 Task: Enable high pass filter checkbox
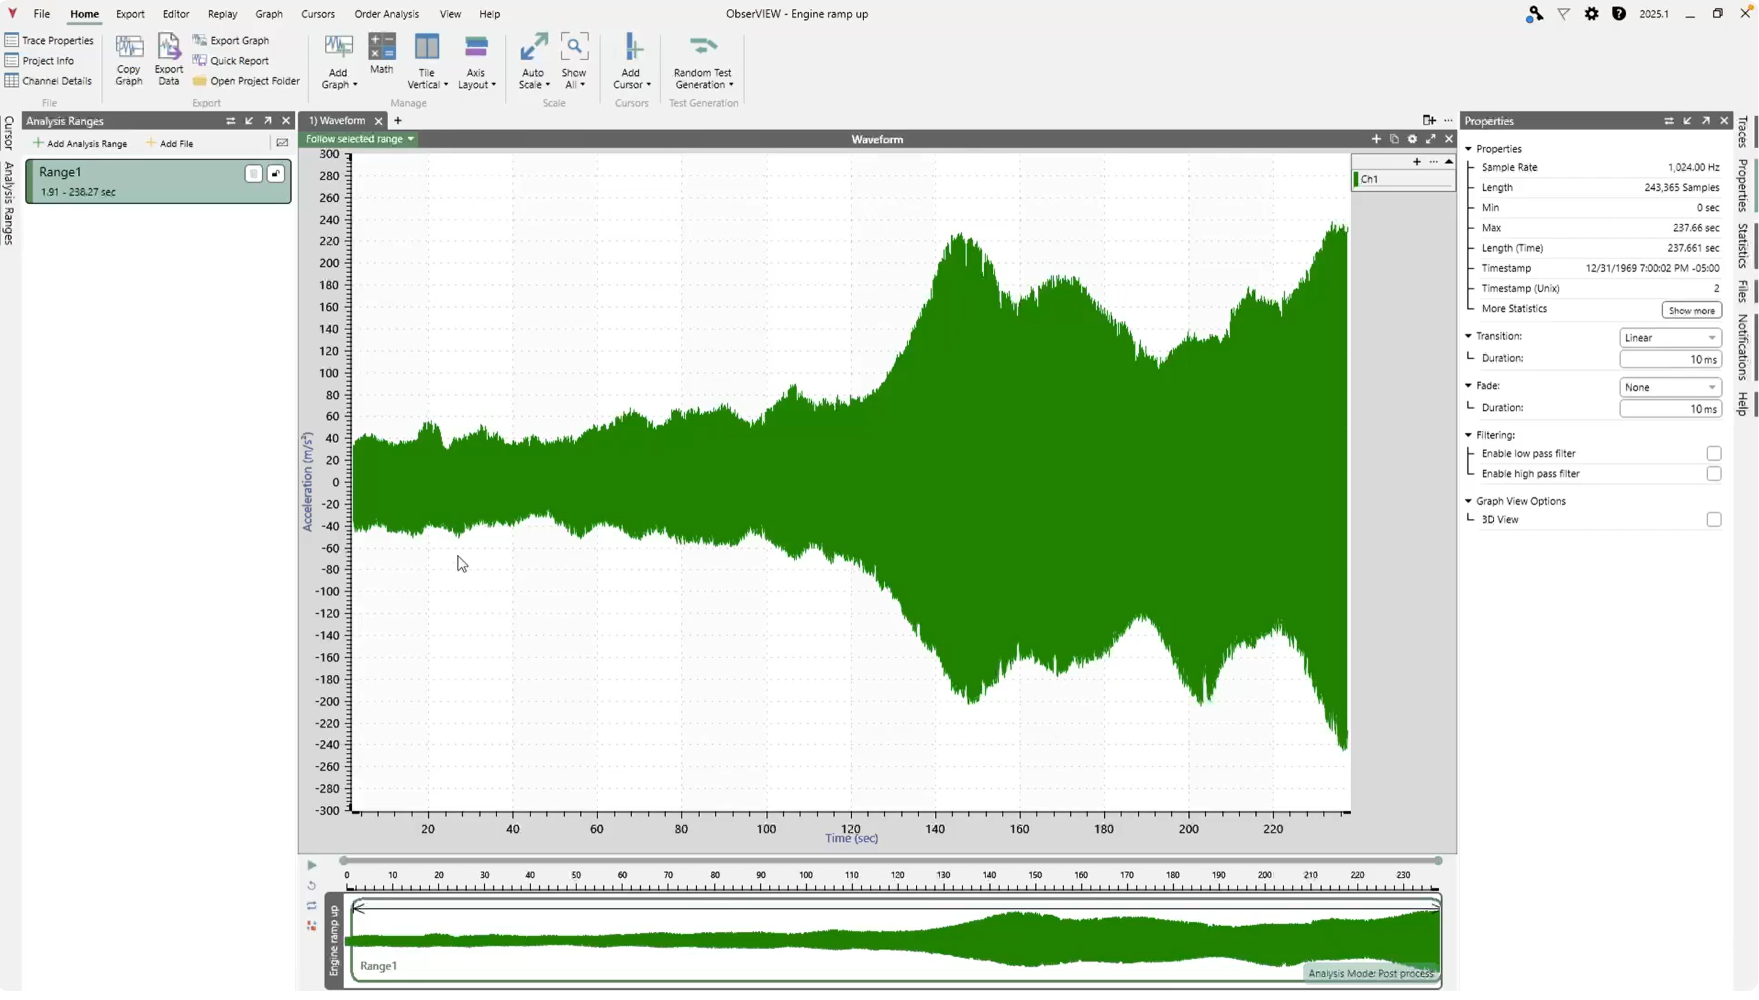1714,474
